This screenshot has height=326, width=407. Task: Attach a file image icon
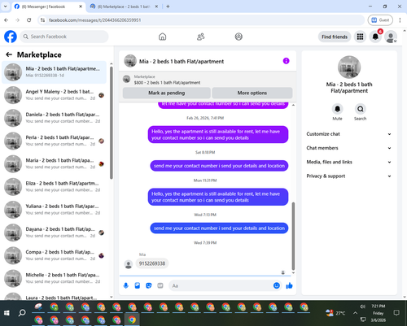138,285
